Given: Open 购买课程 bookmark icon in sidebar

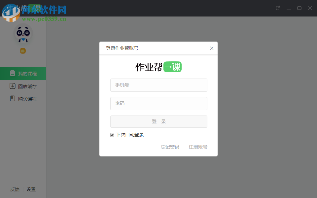Looking at the screenshot, I should point(12,98).
